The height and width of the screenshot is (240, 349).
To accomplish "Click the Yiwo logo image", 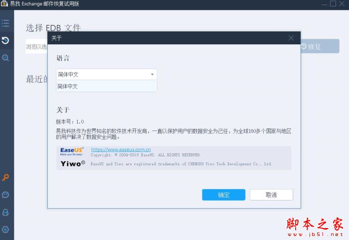I will point(73,163).
